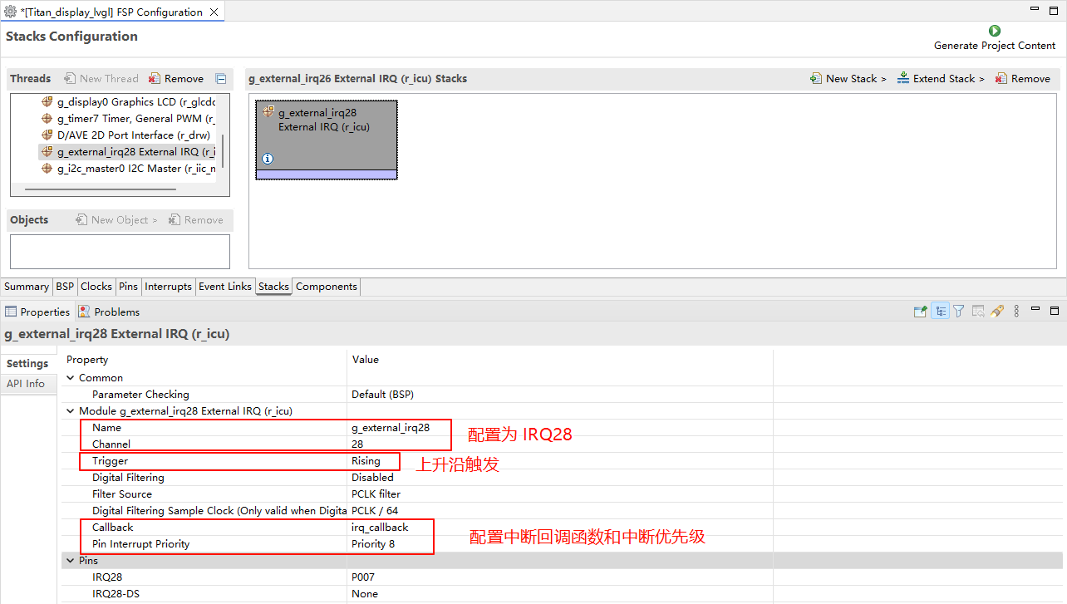Click Generate Project Content green play icon
Screen dimensions: 1067x604
(994, 31)
